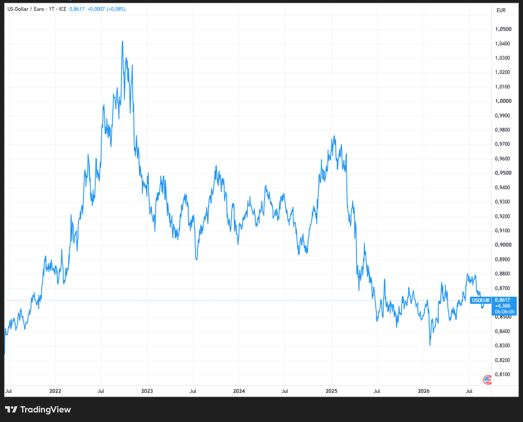The width and height of the screenshot is (523, 422).
Task: Click the ICE exchange label
Action: [x=63, y=9]
